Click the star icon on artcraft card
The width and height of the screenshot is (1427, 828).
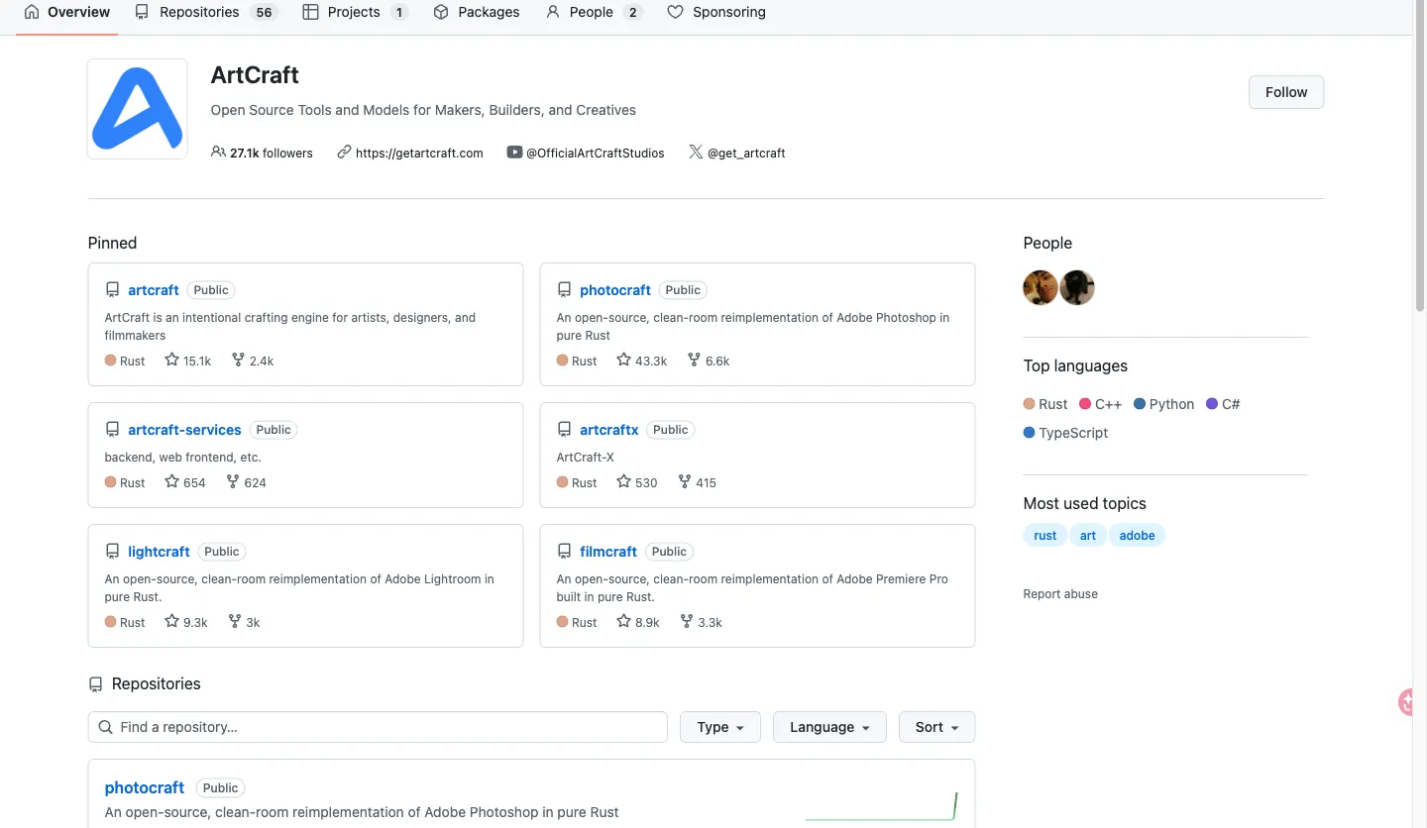pyautogui.click(x=171, y=361)
